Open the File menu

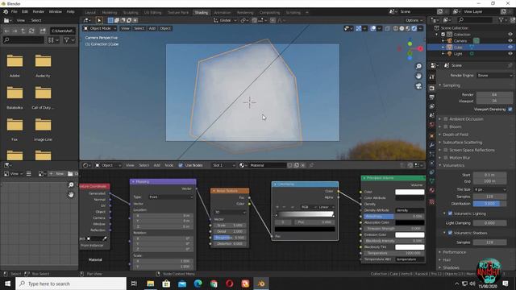click(x=15, y=11)
